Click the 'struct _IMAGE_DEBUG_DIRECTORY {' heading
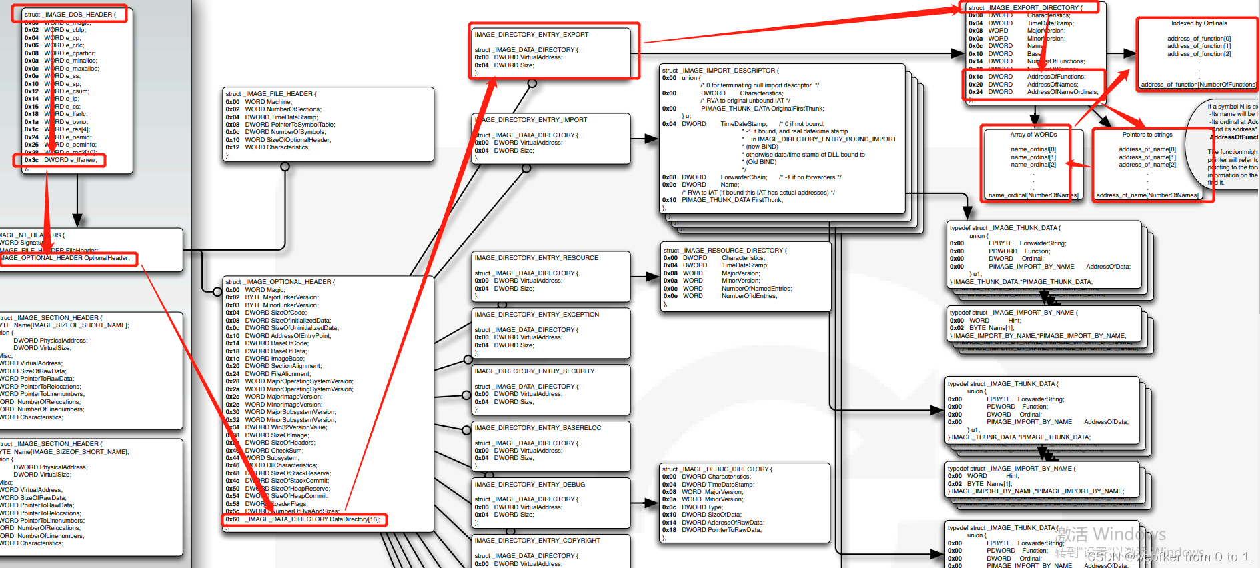Image resolution: width=1260 pixels, height=568 pixels. pos(717,469)
